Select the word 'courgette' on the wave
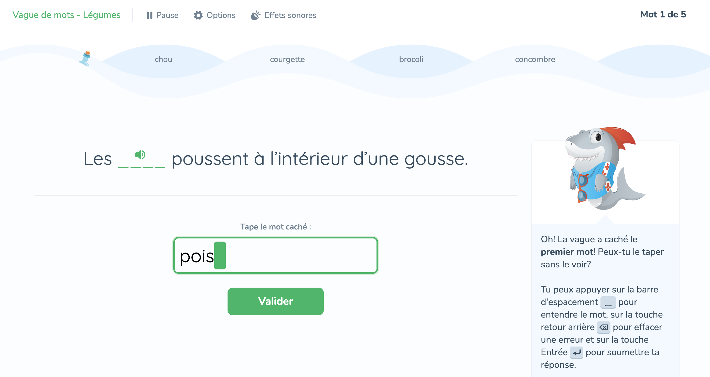Screen dimensions: 710x377 [x=287, y=59]
